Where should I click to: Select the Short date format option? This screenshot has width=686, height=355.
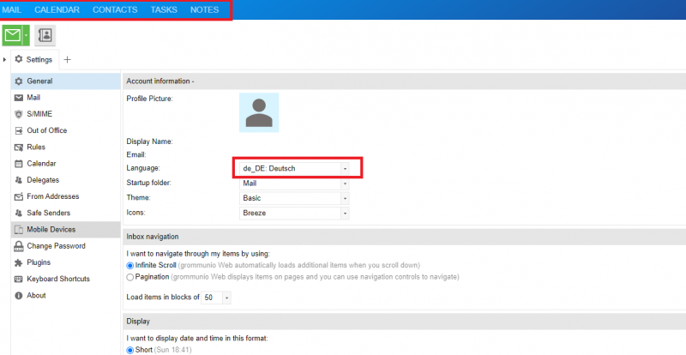point(130,350)
